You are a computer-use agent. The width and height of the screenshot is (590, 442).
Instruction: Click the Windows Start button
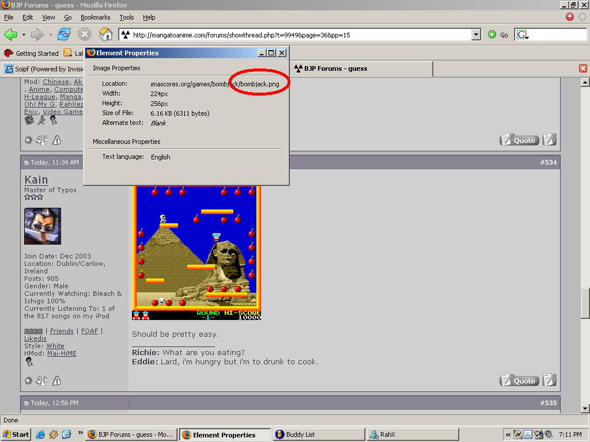pos(16,435)
